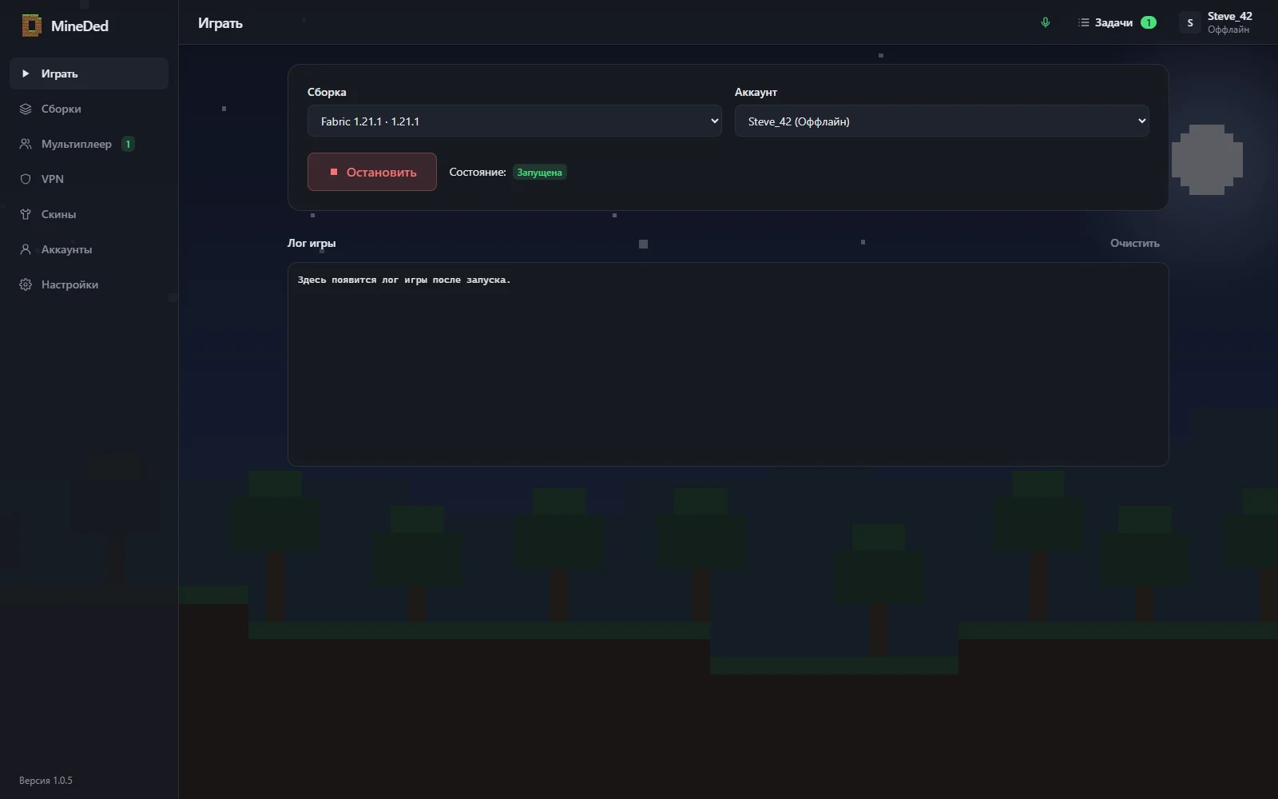Click the Состояние: label
The image size is (1278, 799).
coord(478,172)
